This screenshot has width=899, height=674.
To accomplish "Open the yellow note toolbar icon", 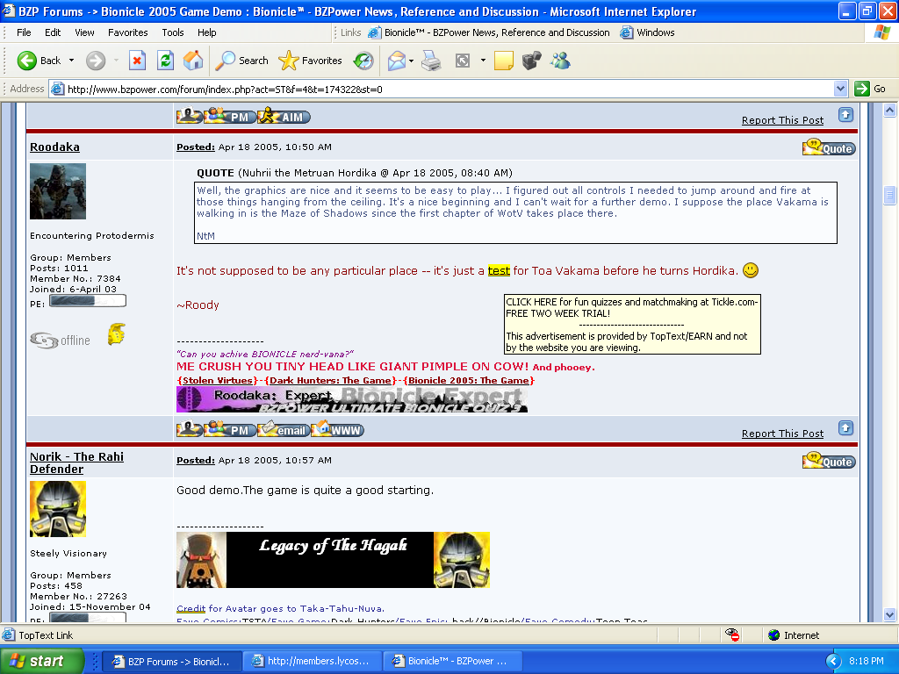I will pyautogui.click(x=503, y=61).
